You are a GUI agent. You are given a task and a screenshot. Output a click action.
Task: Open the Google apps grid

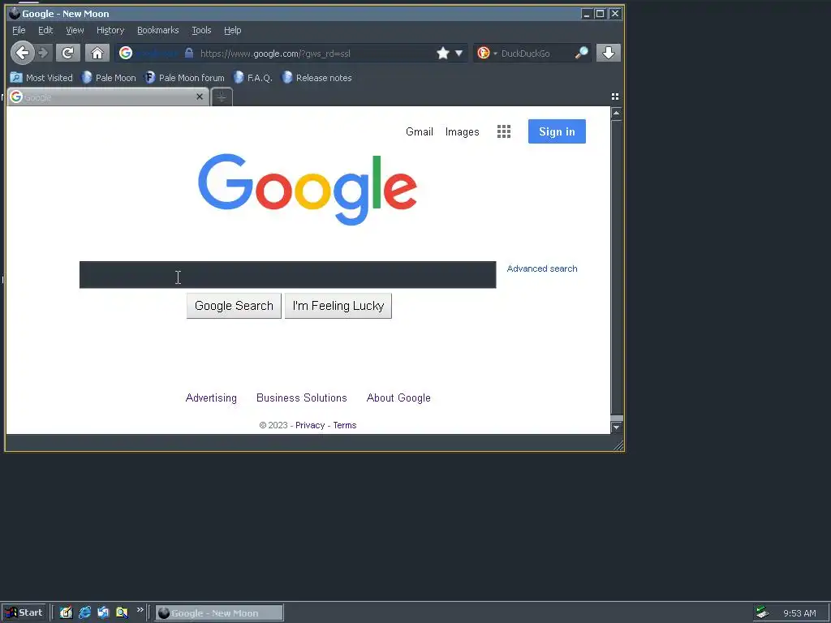point(504,131)
